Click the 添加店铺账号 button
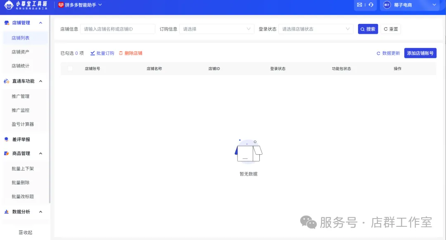446x240 pixels. (x=420, y=53)
